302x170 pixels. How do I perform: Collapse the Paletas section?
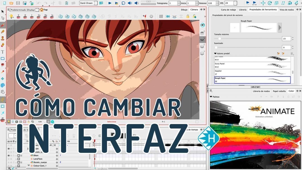click(211, 97)
